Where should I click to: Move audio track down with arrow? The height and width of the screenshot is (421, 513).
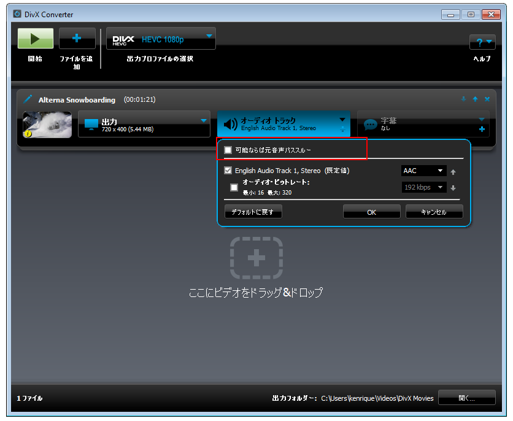453,188
